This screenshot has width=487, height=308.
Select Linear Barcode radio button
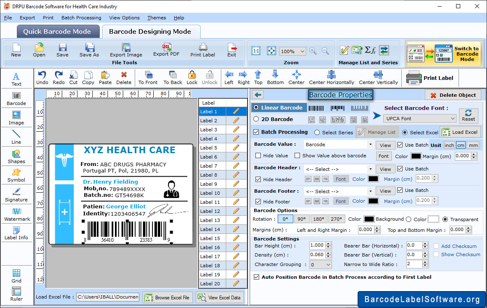(256, 107)
